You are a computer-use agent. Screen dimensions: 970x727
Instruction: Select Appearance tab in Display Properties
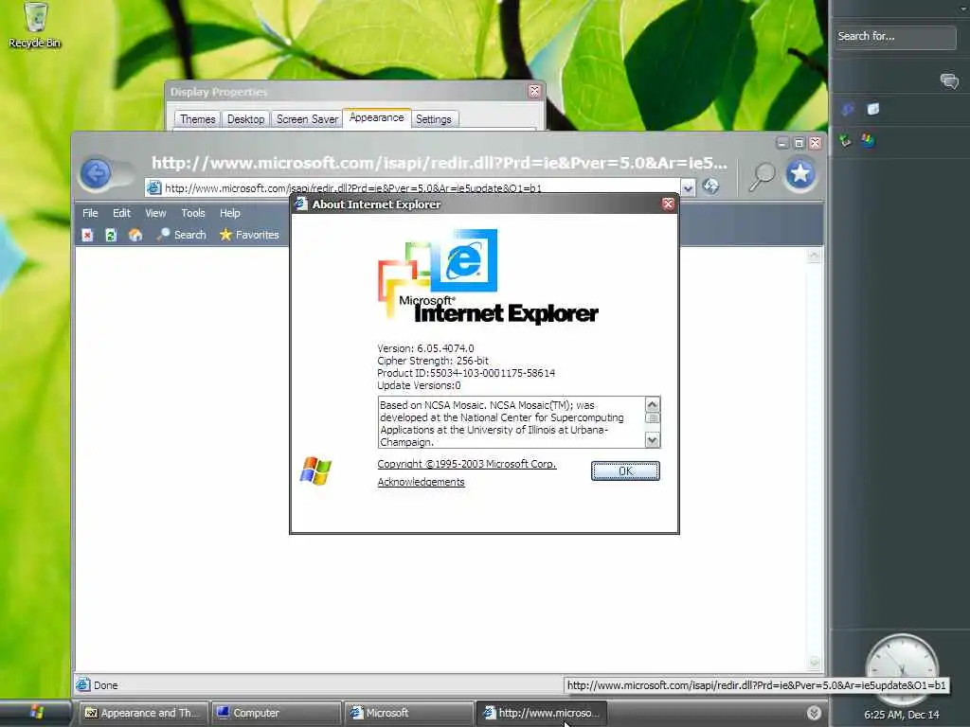[376, 117]
